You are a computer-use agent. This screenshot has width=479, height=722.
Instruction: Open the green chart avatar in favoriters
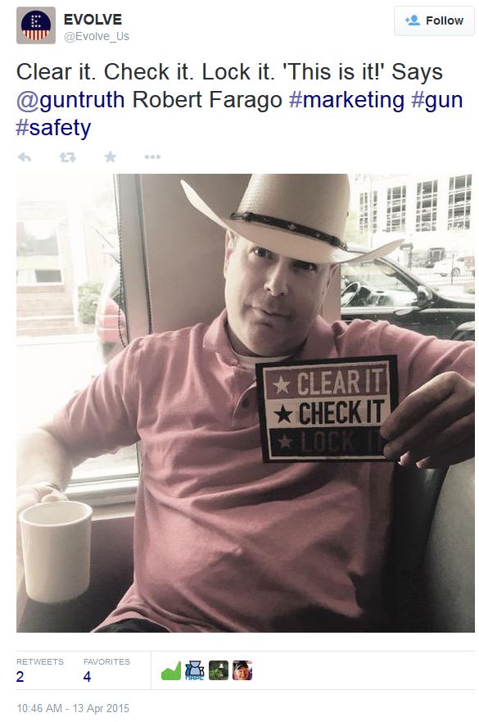(171, 670)
